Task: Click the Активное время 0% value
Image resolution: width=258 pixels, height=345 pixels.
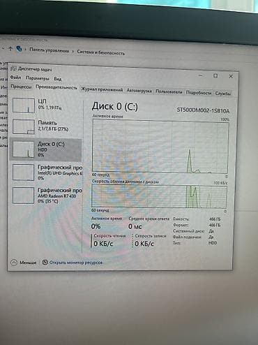Action: click(96, 226)
